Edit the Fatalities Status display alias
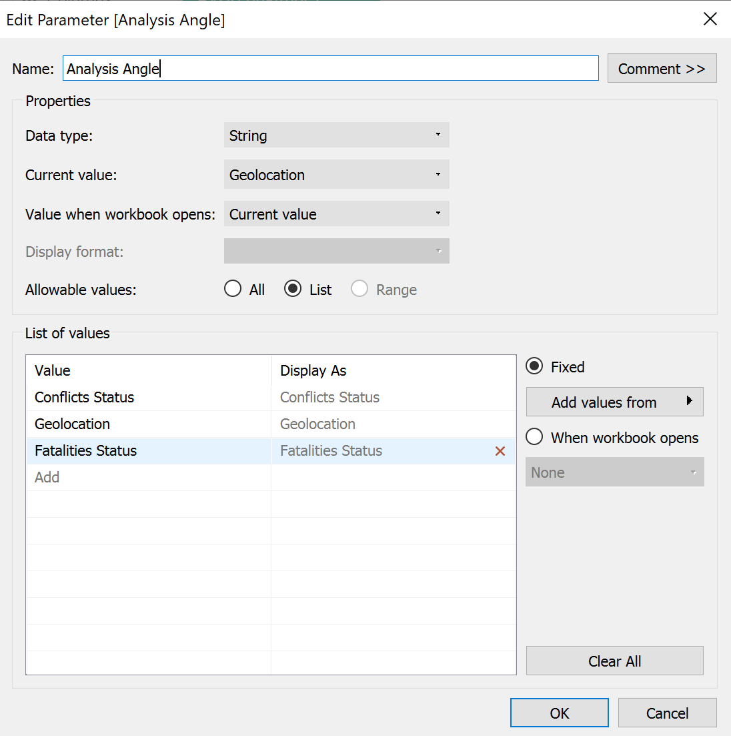The height and width of the screenshot is (736, 731). [331, 451]
